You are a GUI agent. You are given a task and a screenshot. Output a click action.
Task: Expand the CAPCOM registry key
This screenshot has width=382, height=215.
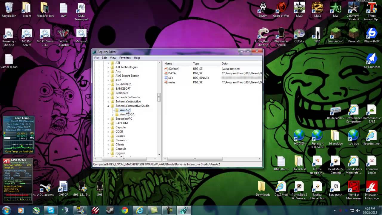[108, 123]
